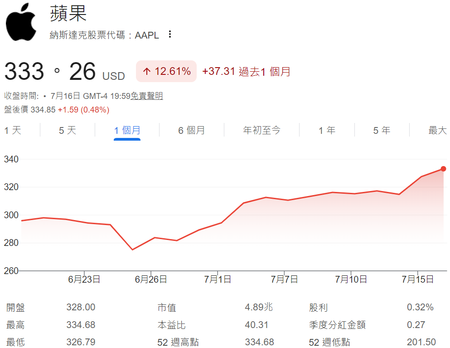The width and height of the screenshot is (450, 348).
Task: Click the 最低 label
Action: (x=15, y=342)
